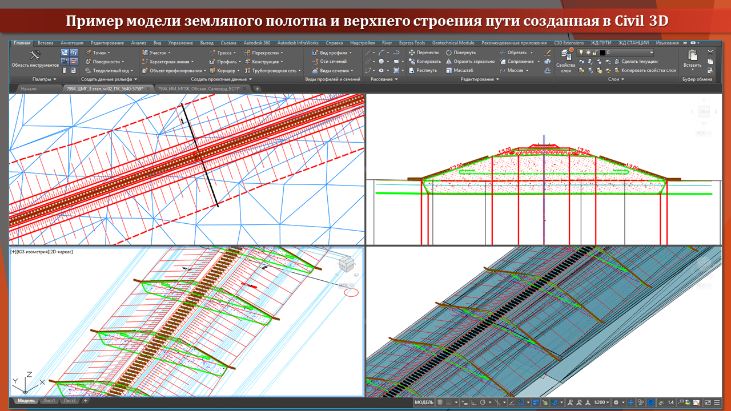Toggle the blue plus annotation monitor
The height and width of the screenshot is (411, 731).
coord(630,402)
